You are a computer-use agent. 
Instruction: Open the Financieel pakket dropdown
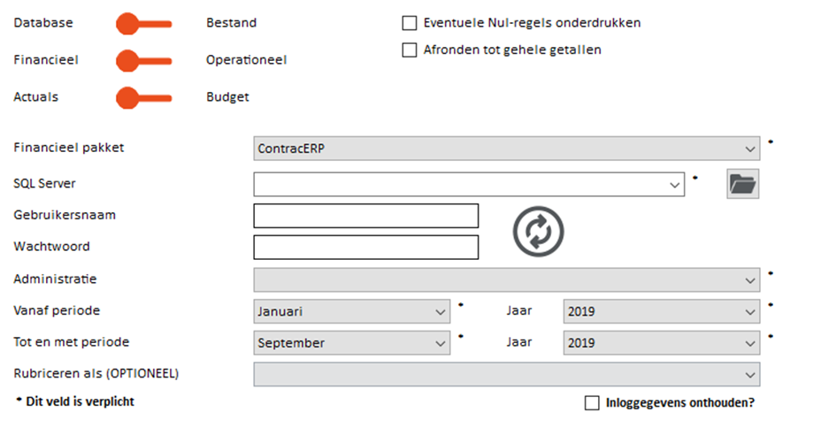506,149
